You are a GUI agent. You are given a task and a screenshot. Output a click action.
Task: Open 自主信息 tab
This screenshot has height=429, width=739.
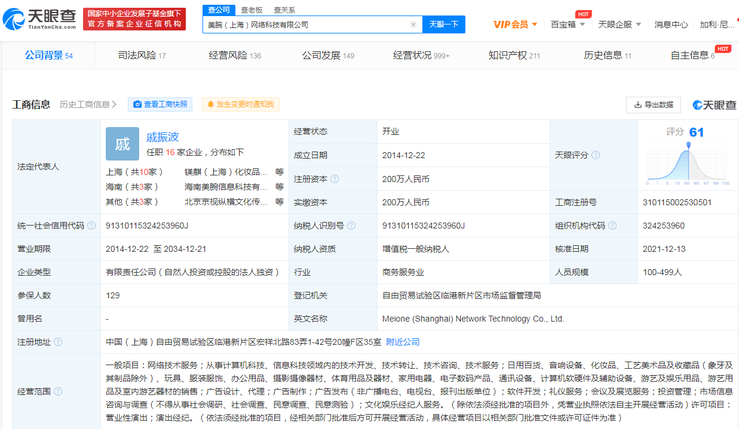pyautogui.click(x=692, y=55)
